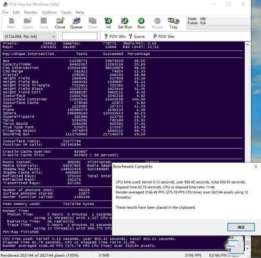Send POV-Ray to the Tray

[x=173, y=23]
